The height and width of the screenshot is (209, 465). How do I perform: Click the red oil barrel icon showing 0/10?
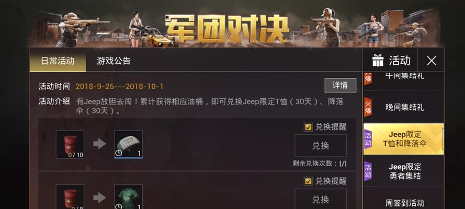coord(70,144)
